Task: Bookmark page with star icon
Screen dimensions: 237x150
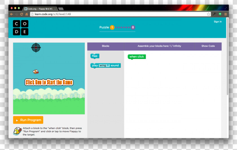Action: (209, 14)
